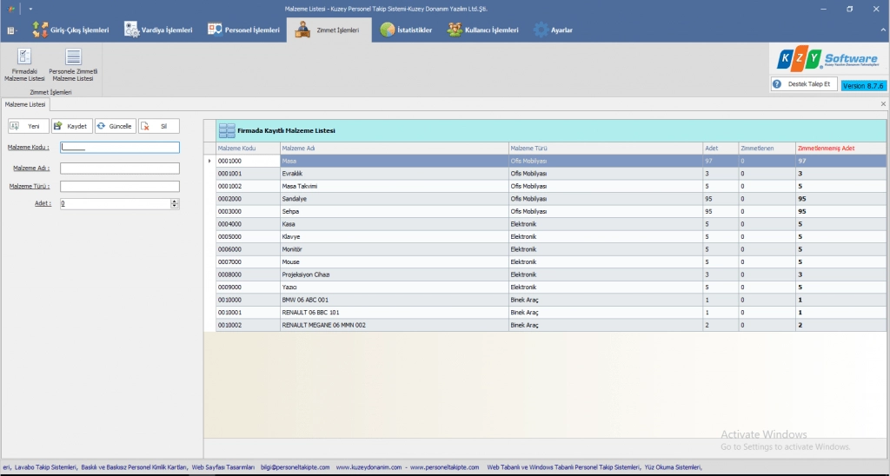Click the İstatistikler pie chart tab
The height and width of the screenshot is (476, 890).
click(406, 30)
